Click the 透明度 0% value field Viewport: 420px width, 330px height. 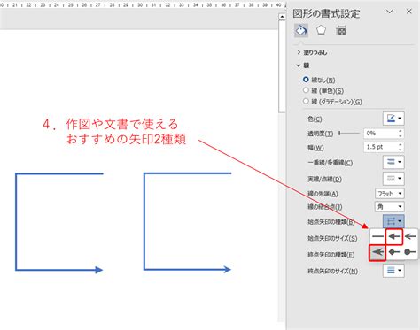tap(380, 134)
